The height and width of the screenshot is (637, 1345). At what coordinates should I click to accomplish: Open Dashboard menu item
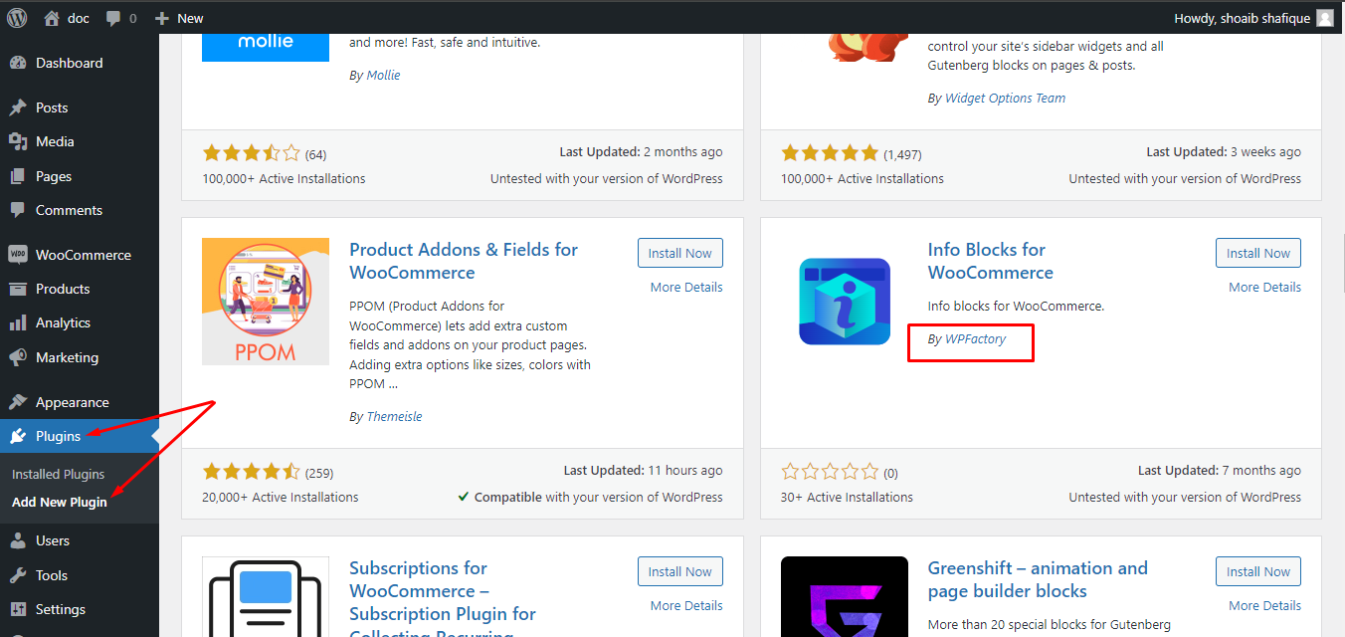point(80,63)
